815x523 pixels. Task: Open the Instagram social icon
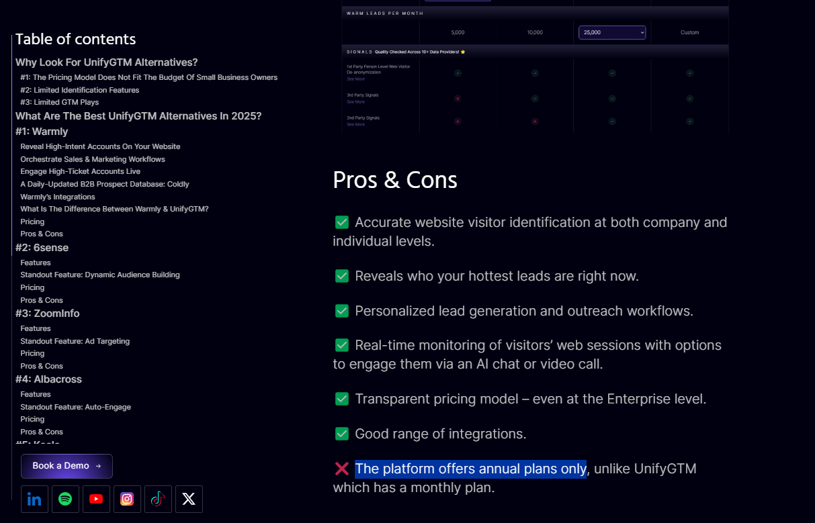tap(127, 499)
